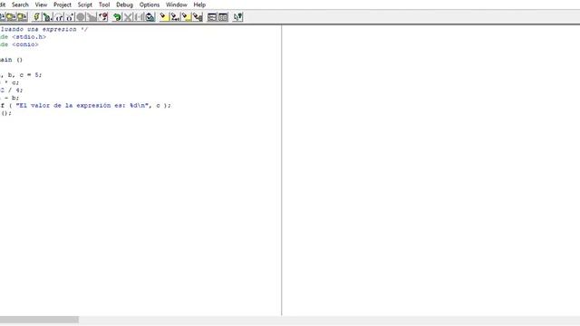This screenshot has height=326, width=580.
Task: Open the View menu
Action: (x=41, y=5)
